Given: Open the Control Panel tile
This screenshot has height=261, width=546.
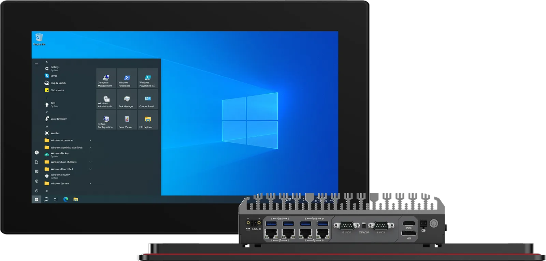Looking at the screenshot, I should (148, 99).
